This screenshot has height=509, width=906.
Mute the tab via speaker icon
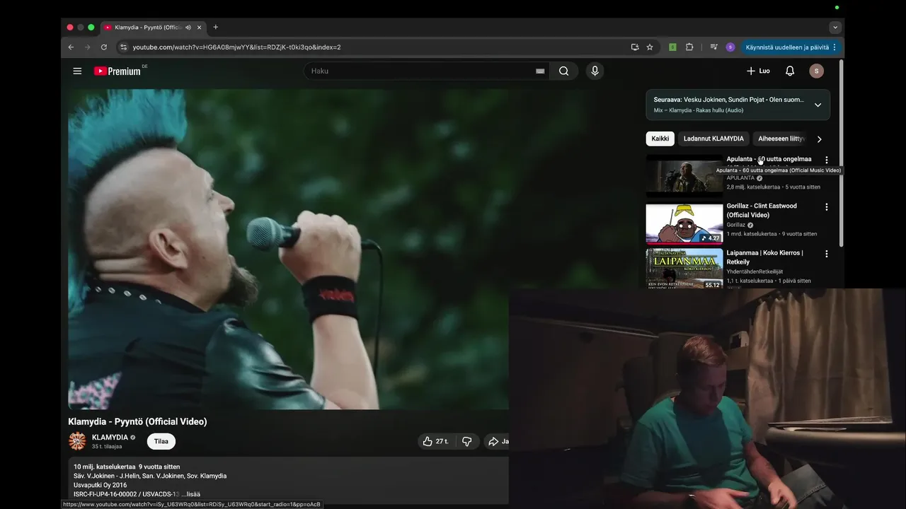click(x=188, y=28)
